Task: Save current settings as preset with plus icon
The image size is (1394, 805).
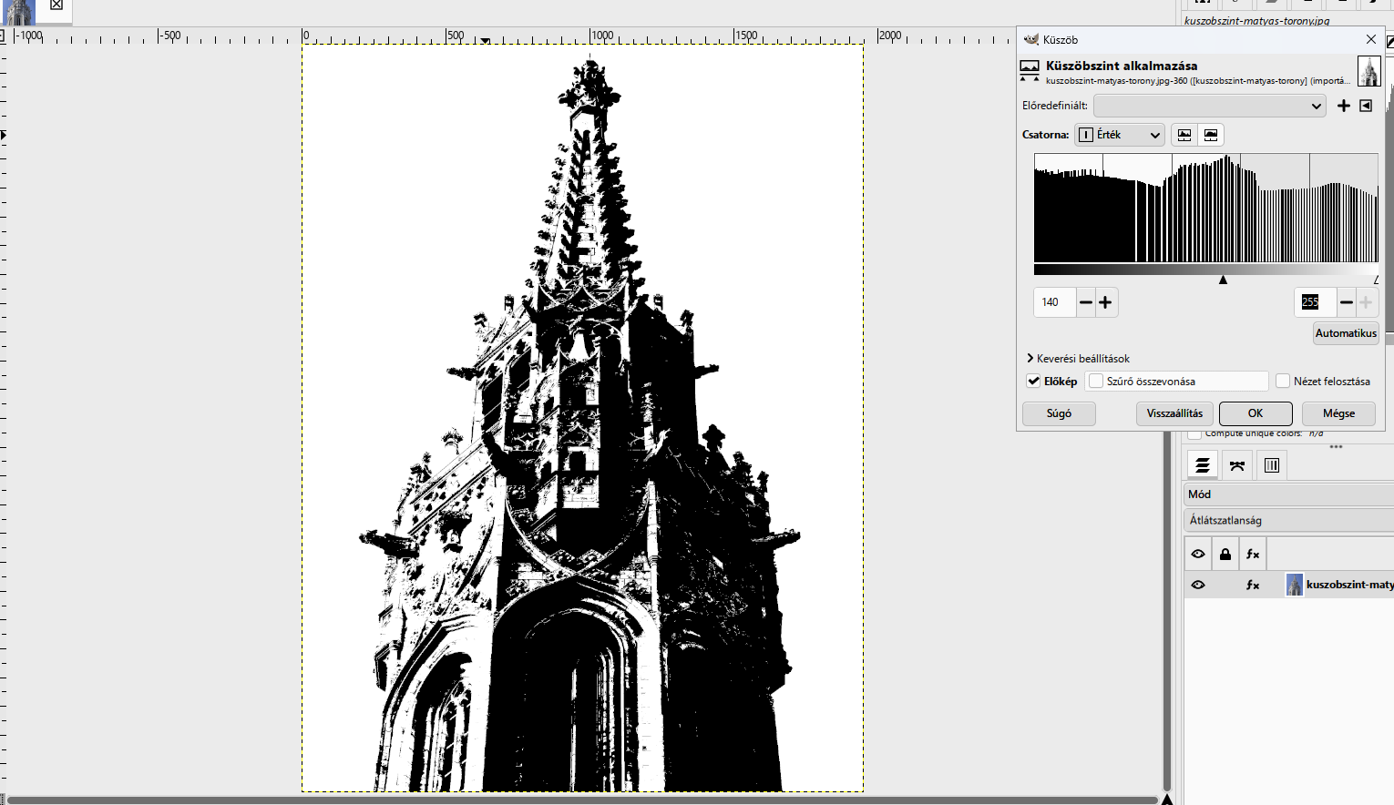Action: (1343, 106)
